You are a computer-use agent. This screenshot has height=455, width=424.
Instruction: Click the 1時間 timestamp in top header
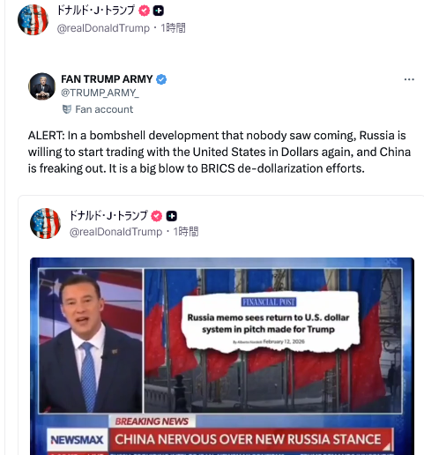(173, 28)
